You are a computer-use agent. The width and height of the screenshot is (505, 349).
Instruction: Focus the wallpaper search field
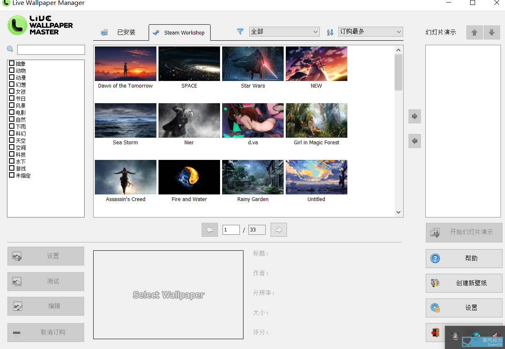(x=51, y=50)
